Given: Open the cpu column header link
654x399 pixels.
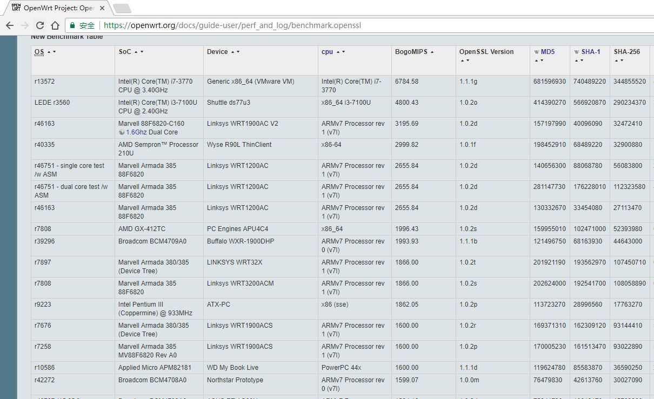Looking at the screenshot, I should tap(327, 52).
